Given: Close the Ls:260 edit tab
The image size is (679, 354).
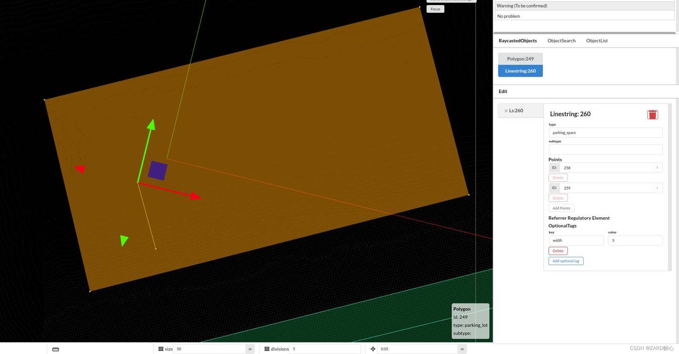Looking at the screenshot, I should click(506, 111).
